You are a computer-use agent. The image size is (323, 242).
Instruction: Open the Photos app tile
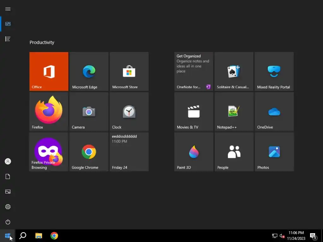coord(274,152)
